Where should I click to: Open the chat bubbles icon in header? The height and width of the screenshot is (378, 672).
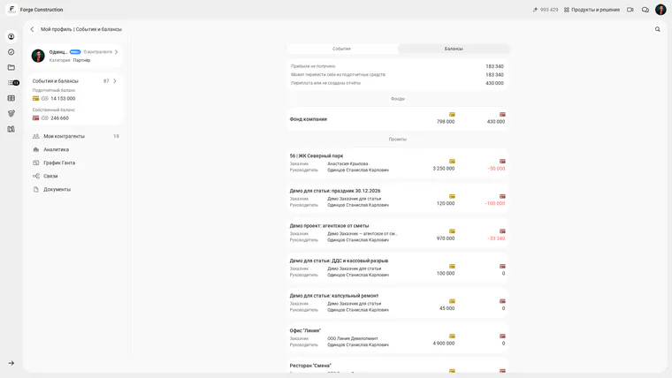tap(645, 10)
